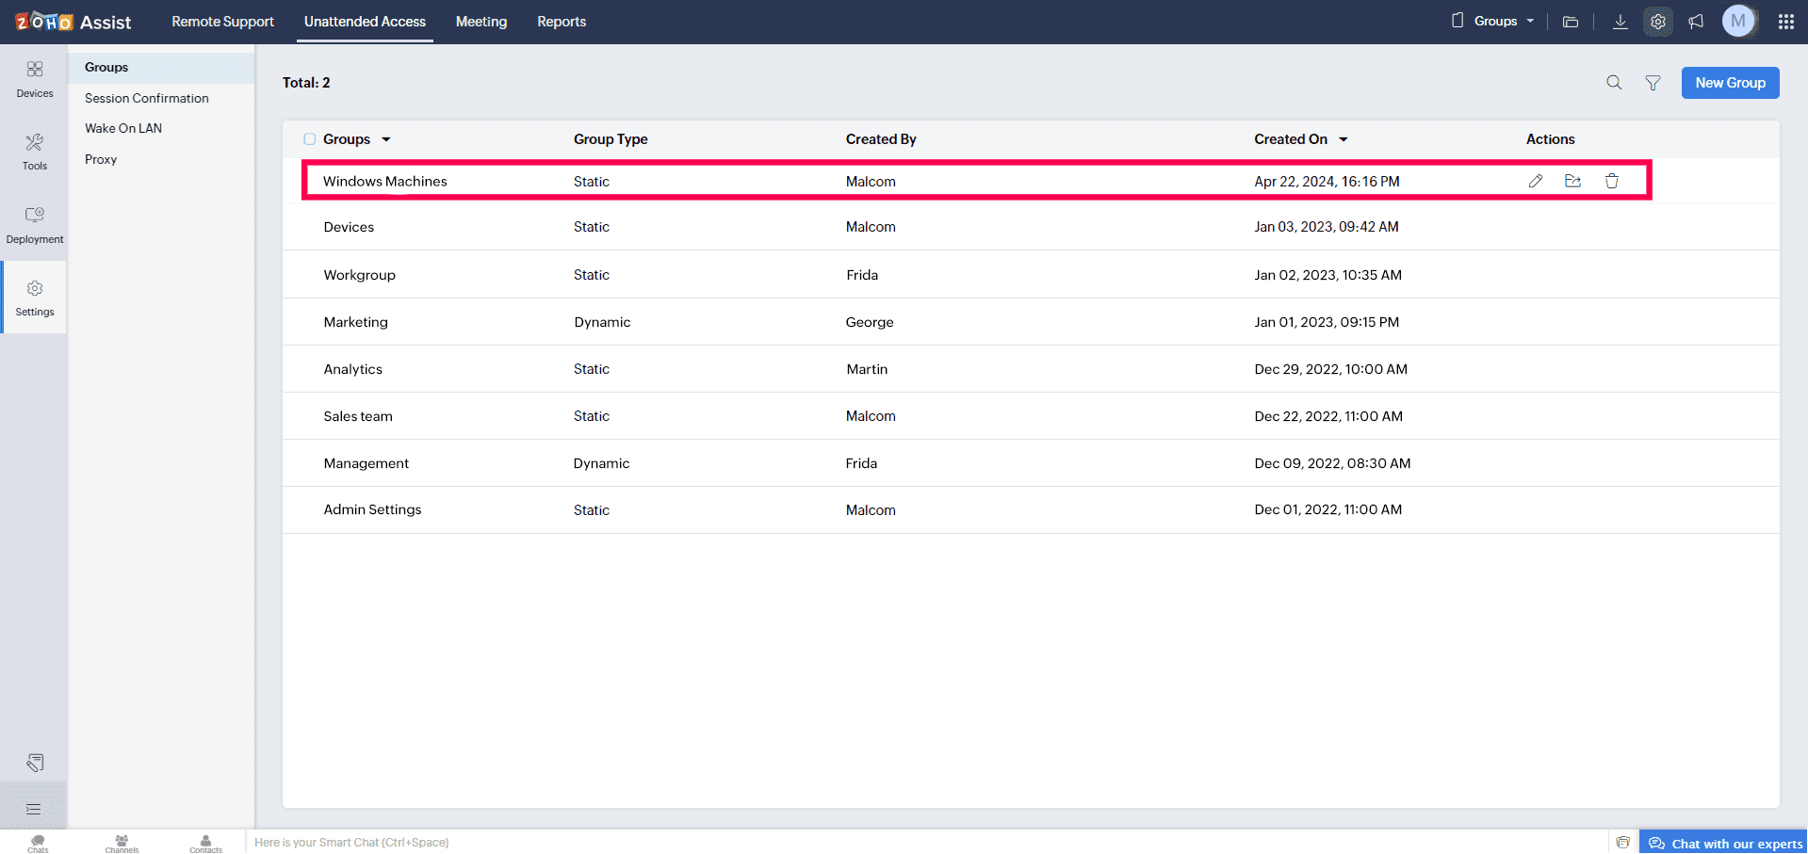The width and height of the screenshot is (1808, 854).
Task: Click the announcements megaphone icon
Action: click(1696, 22)
